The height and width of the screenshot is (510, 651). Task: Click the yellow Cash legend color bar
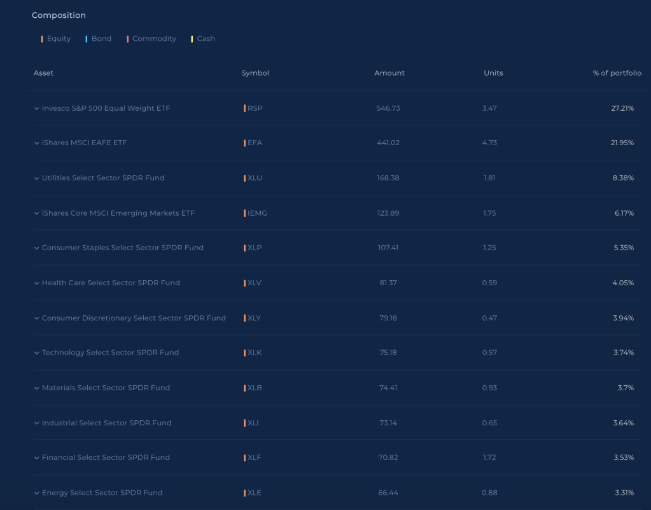192,39
